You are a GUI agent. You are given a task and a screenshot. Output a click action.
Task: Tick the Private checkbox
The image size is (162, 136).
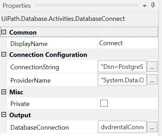[104, 103]
